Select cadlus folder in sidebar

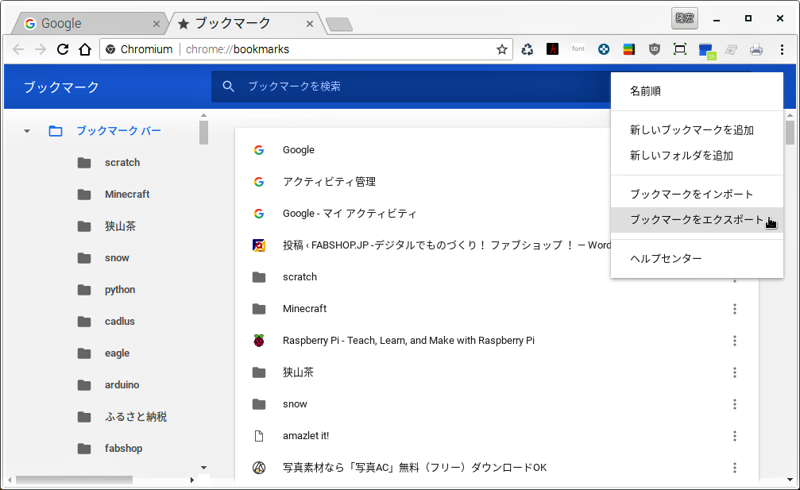[x=120, y=321]
